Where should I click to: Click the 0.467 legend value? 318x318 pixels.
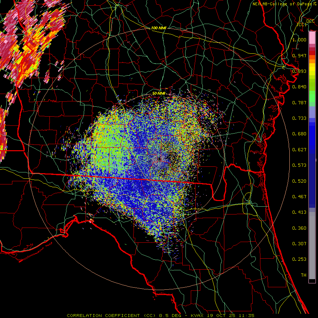(x=299, y=197)
